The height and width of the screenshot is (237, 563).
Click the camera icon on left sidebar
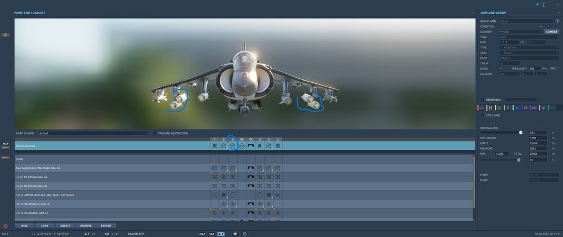click(x=6, y=35)
